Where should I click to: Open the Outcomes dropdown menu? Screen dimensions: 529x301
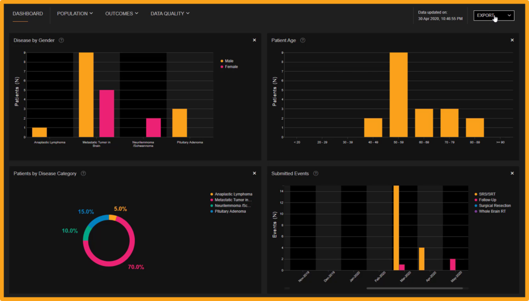[121, 13]
